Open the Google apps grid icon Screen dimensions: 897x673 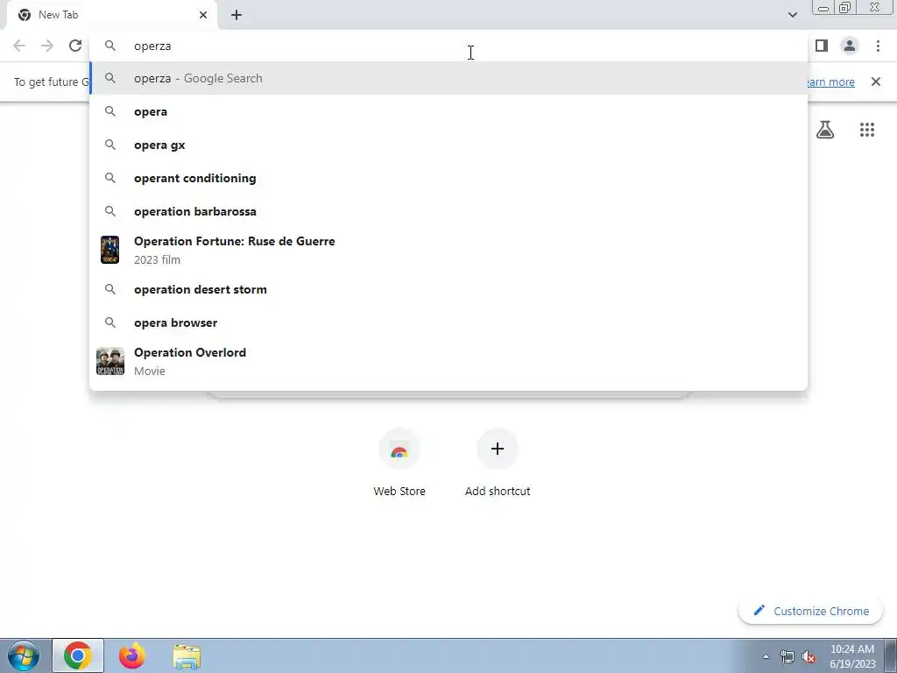[867, 130]
